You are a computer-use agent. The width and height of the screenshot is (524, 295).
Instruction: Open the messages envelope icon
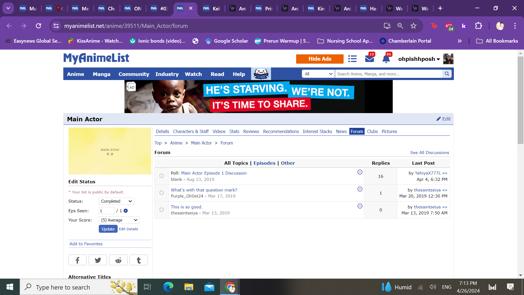pyautogui.click(x=369, y=59)
